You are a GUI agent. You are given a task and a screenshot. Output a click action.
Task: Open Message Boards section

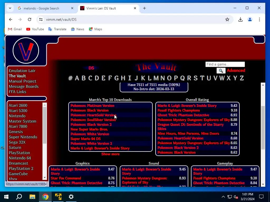pyautogui.click(x=23, y=87)
